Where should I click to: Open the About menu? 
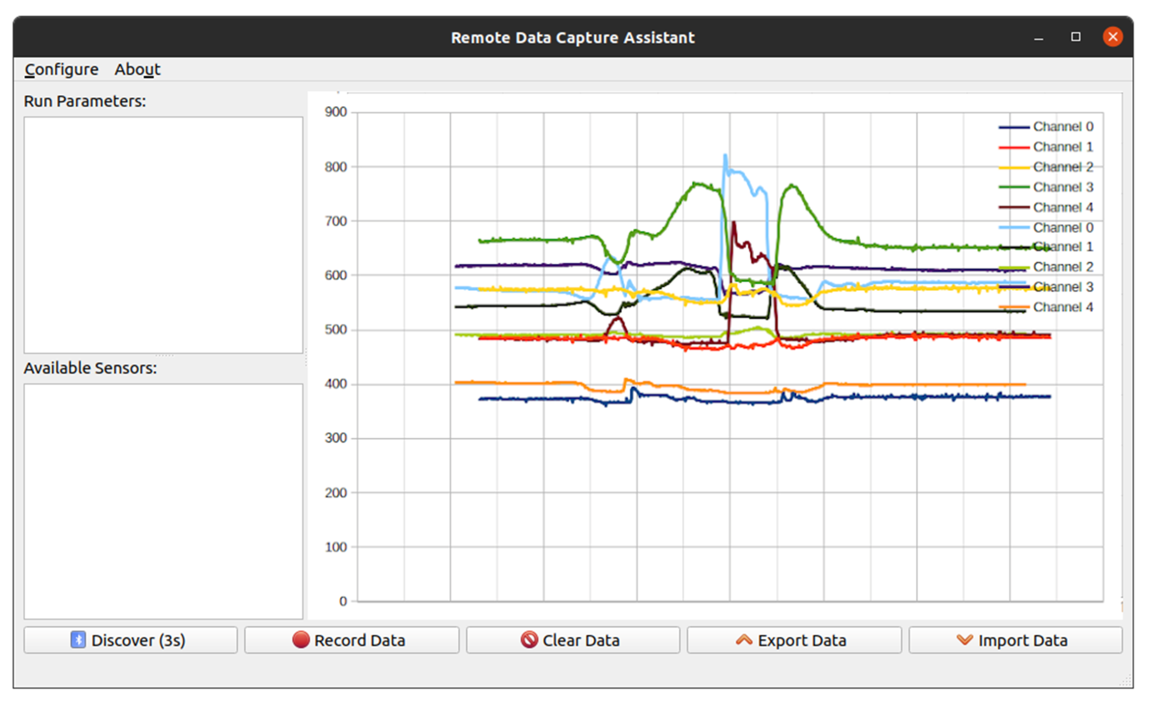point(137,69)
